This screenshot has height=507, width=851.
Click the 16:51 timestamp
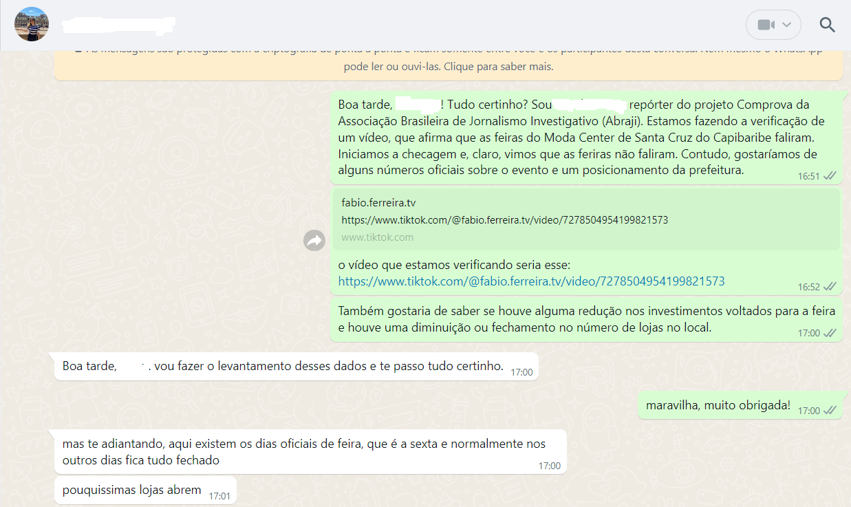(808, 176)
